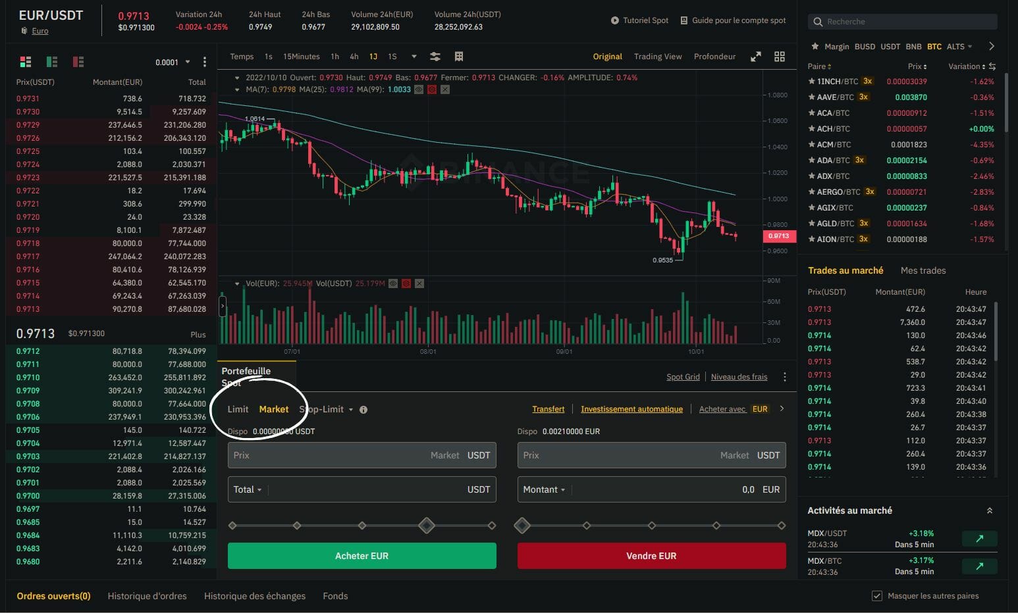The width and height of the screenshot is (1018, 613).
Task: Remove the Vol indicator with X icon
Action: click(419, 283)
